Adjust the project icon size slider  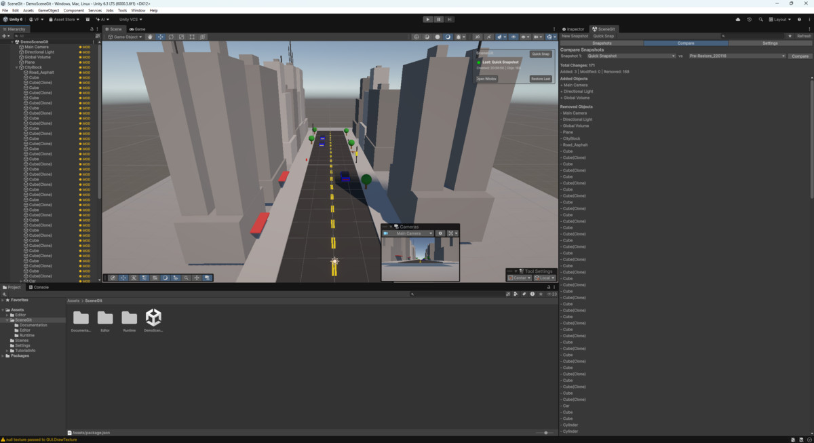(x=546, y=433)
